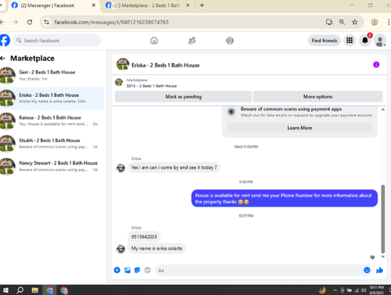The height and width of the screenshot is (295, 391).
Task: Reload the page in browser
Action: coord(30,22)
